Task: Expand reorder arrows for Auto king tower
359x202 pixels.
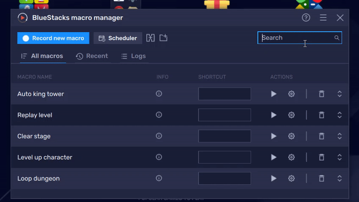Action: [340, 94]
